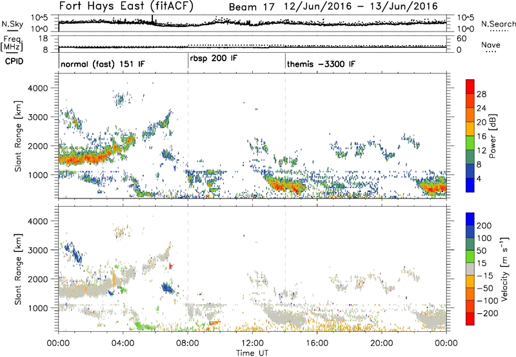Click the 'Slant Range [km]' label of power panel
The height and width of the screenshot is (357, 516).
18,136
